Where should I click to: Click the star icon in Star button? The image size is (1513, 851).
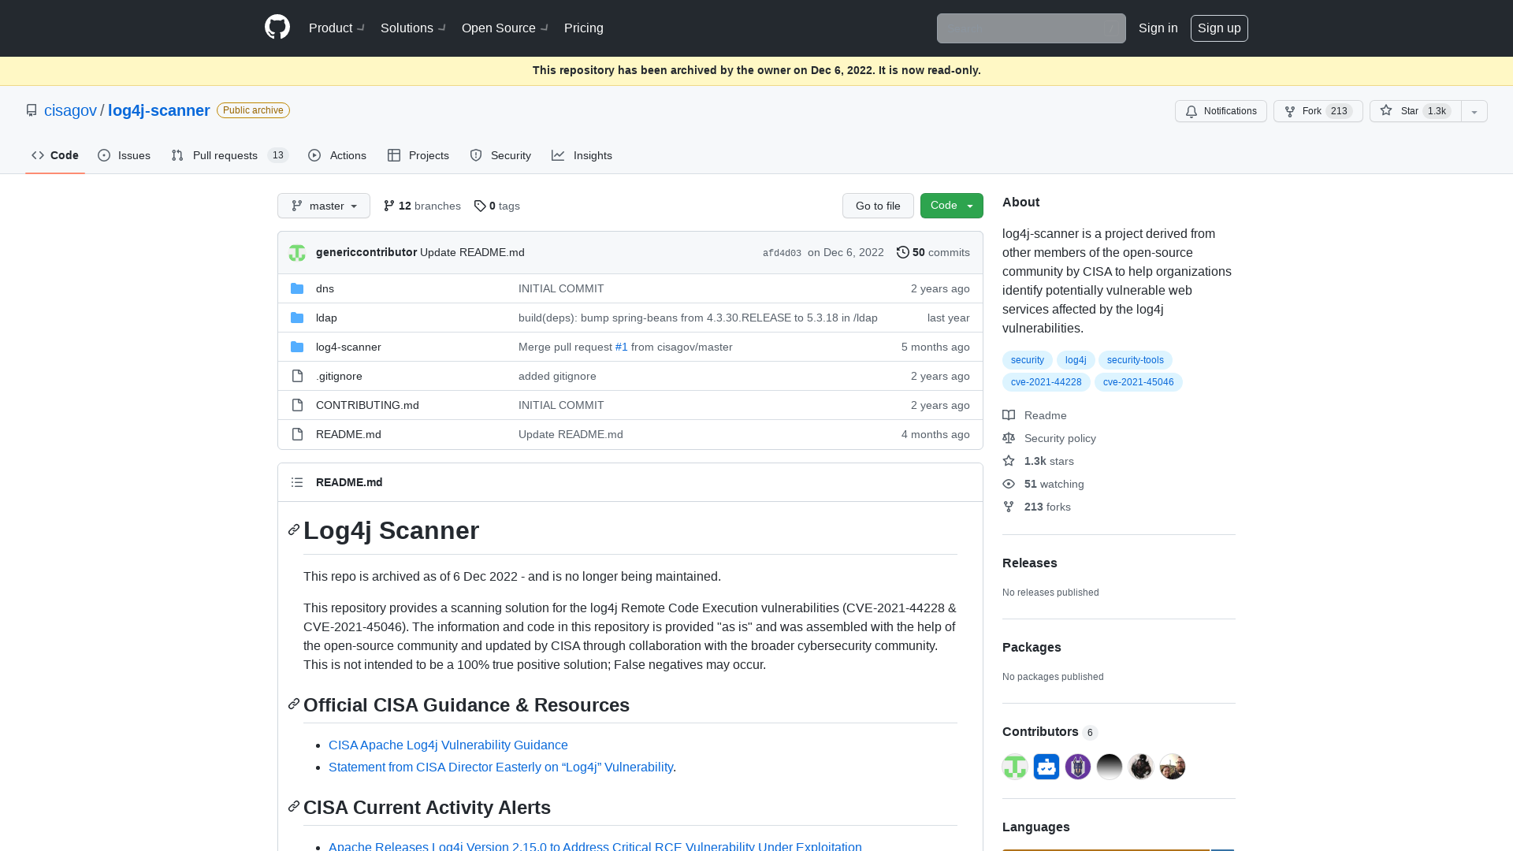pos(1386,110)
